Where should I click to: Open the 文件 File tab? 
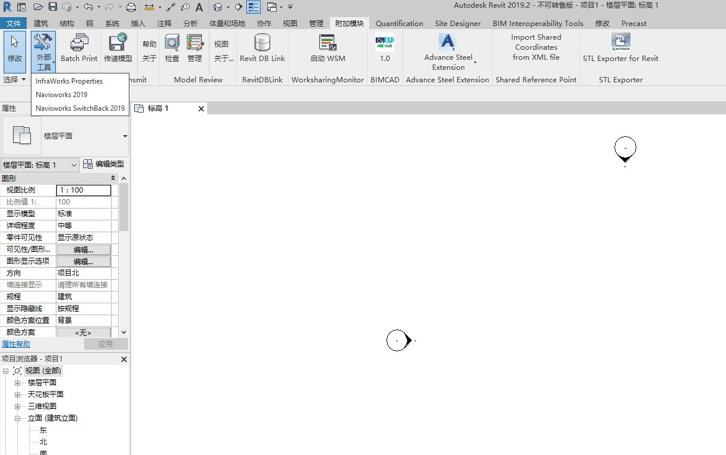14,24
